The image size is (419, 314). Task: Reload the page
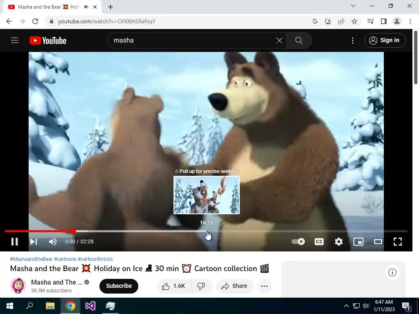(x=35, y=21)
